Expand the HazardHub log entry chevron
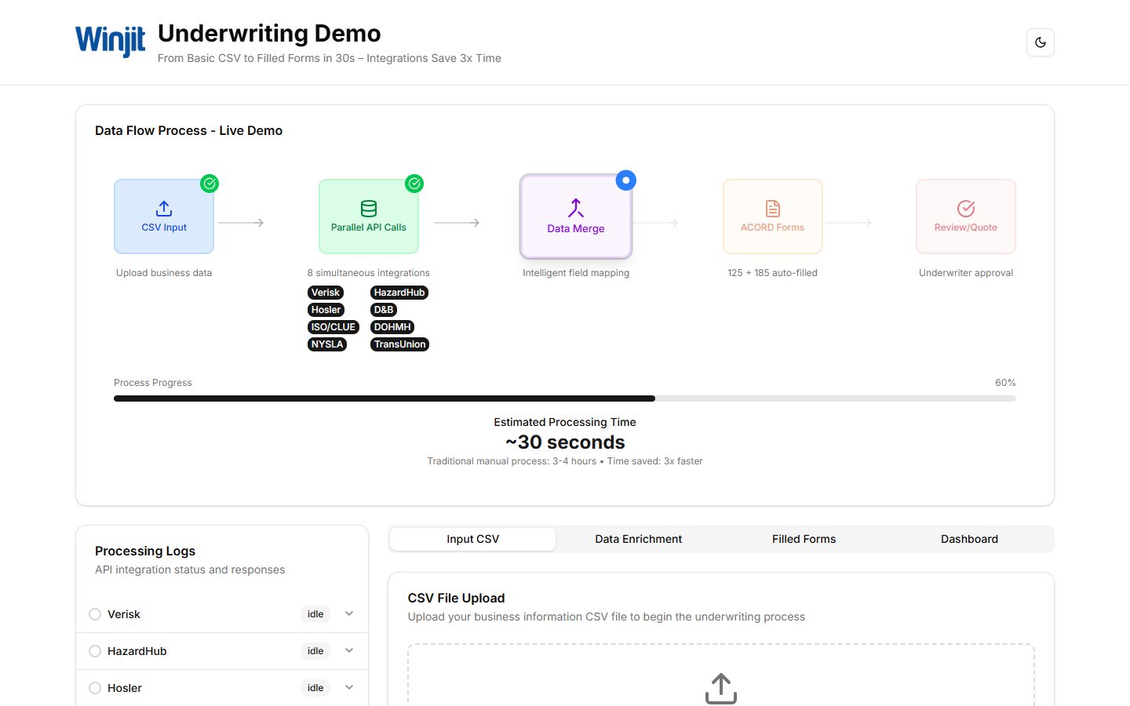This screenshot has width=1130, height=706. 349,650
